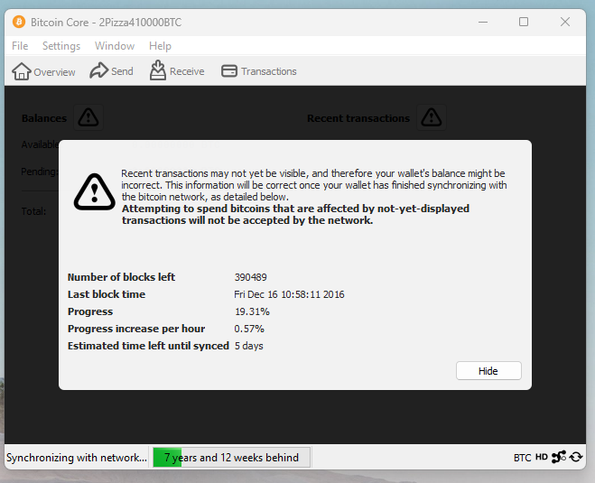Open the Window menu
This screenshot has width=595, height=483.
pyautogui.click(x=115, y=46)
